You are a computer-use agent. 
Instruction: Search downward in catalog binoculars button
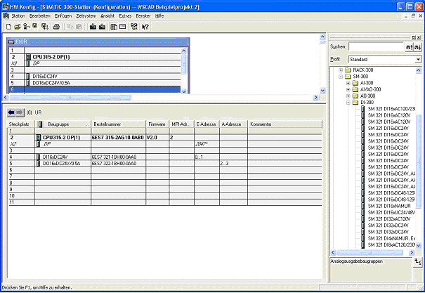pos(417,47)
